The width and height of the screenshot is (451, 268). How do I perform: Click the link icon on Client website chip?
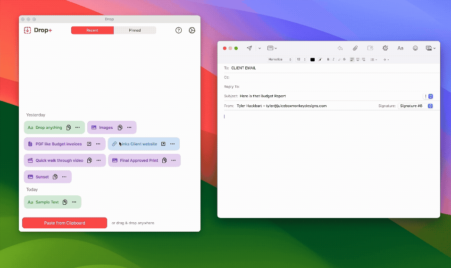[114, 144]
